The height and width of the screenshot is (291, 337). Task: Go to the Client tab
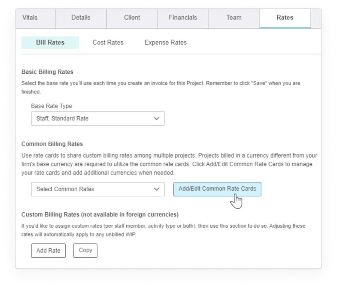coord(132,18)
